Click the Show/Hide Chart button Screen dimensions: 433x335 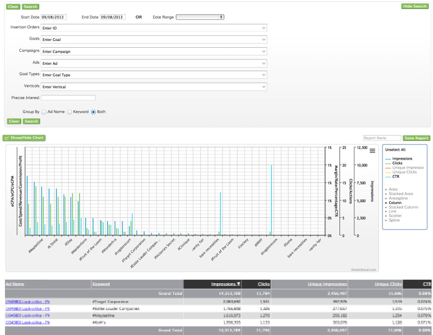pos(24,138)
